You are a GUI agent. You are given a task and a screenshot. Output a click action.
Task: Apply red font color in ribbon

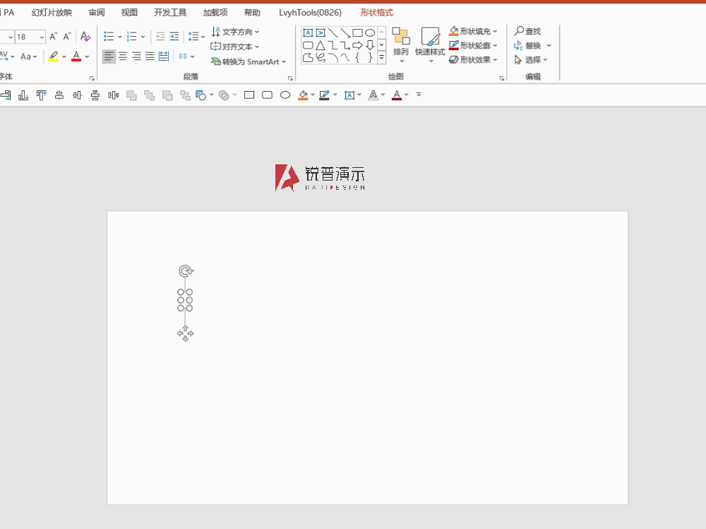coord(76,56)
